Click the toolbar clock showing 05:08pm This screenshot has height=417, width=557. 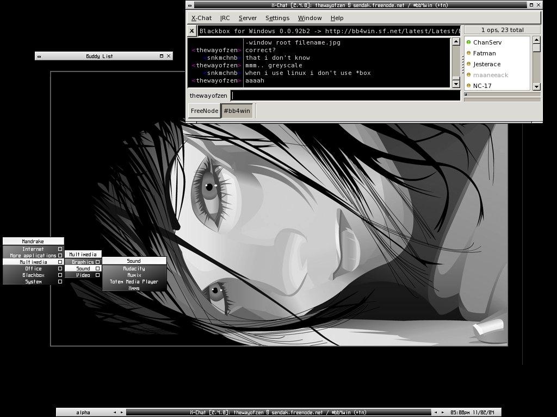click(x=472, y=413)
